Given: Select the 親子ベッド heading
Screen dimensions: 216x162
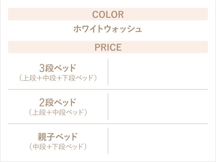Looking at the screenshot, I should pos(58,137).
